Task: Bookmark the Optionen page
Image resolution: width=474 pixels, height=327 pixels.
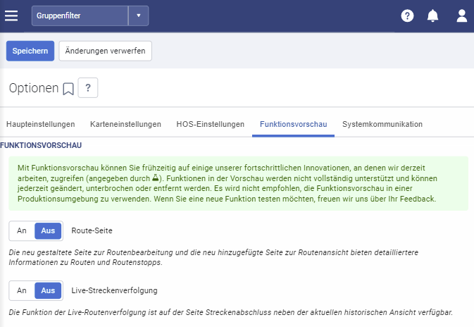Action: (68, 89)
